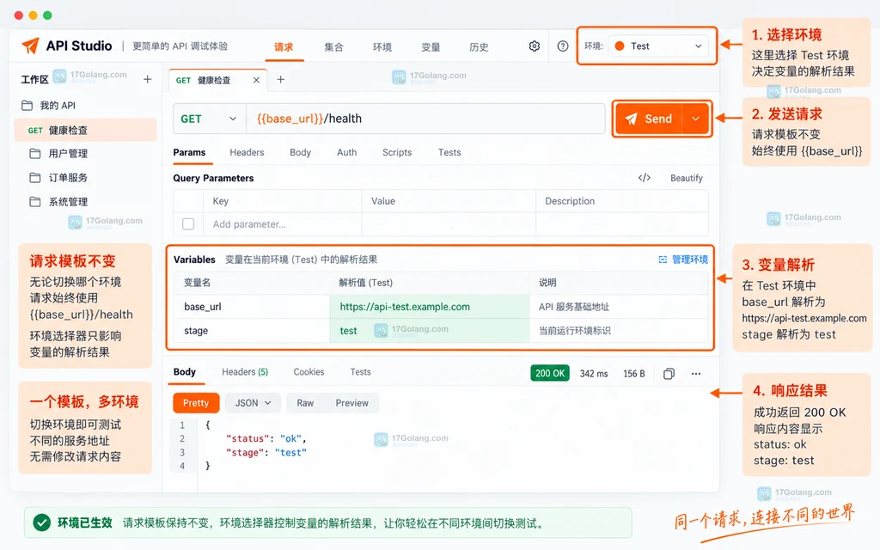Click the base_url variable name cell

coord(252,307)
